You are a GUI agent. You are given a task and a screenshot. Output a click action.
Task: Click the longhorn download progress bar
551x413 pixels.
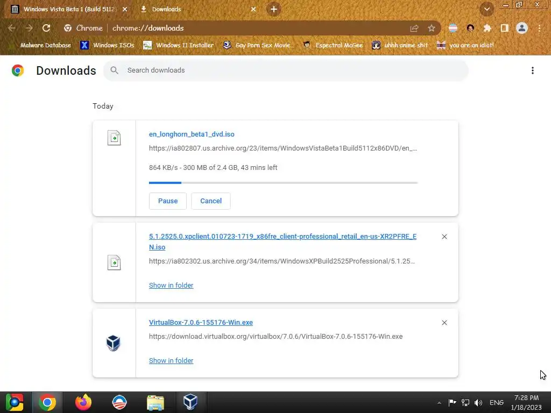coord(283,183)
